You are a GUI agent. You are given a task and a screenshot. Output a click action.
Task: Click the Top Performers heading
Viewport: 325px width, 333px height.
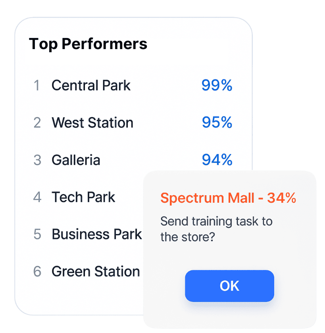click(88, 44)
